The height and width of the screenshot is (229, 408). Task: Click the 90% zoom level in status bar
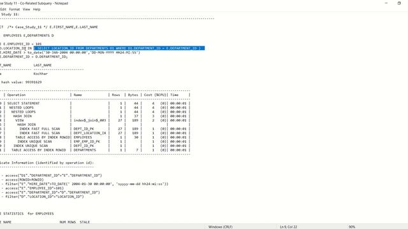point(352,226)
